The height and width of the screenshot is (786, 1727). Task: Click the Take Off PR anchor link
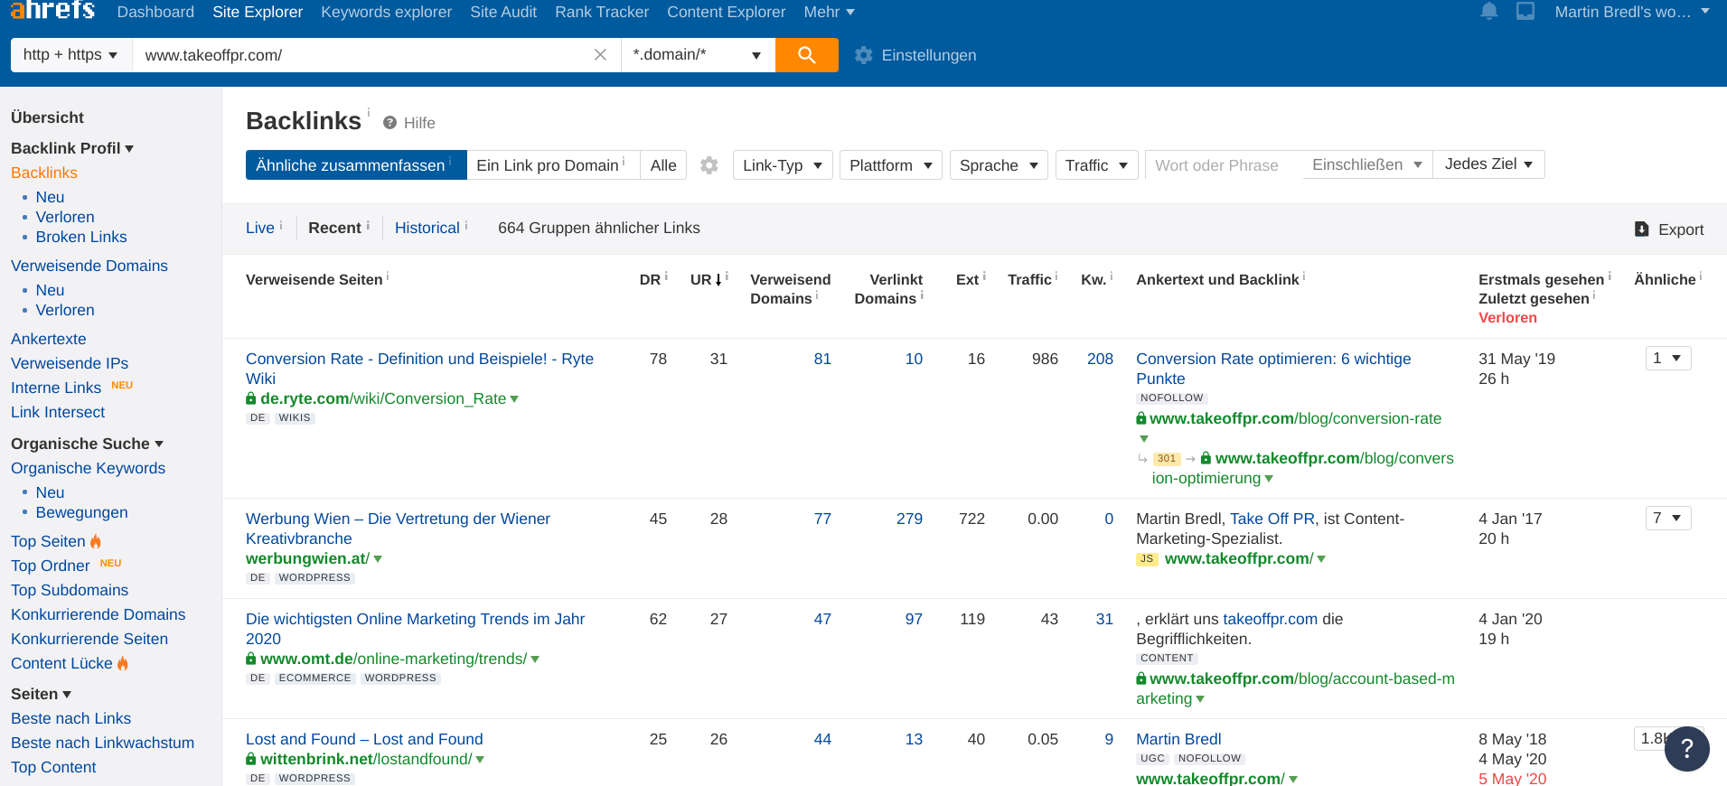click(1272, 519)
